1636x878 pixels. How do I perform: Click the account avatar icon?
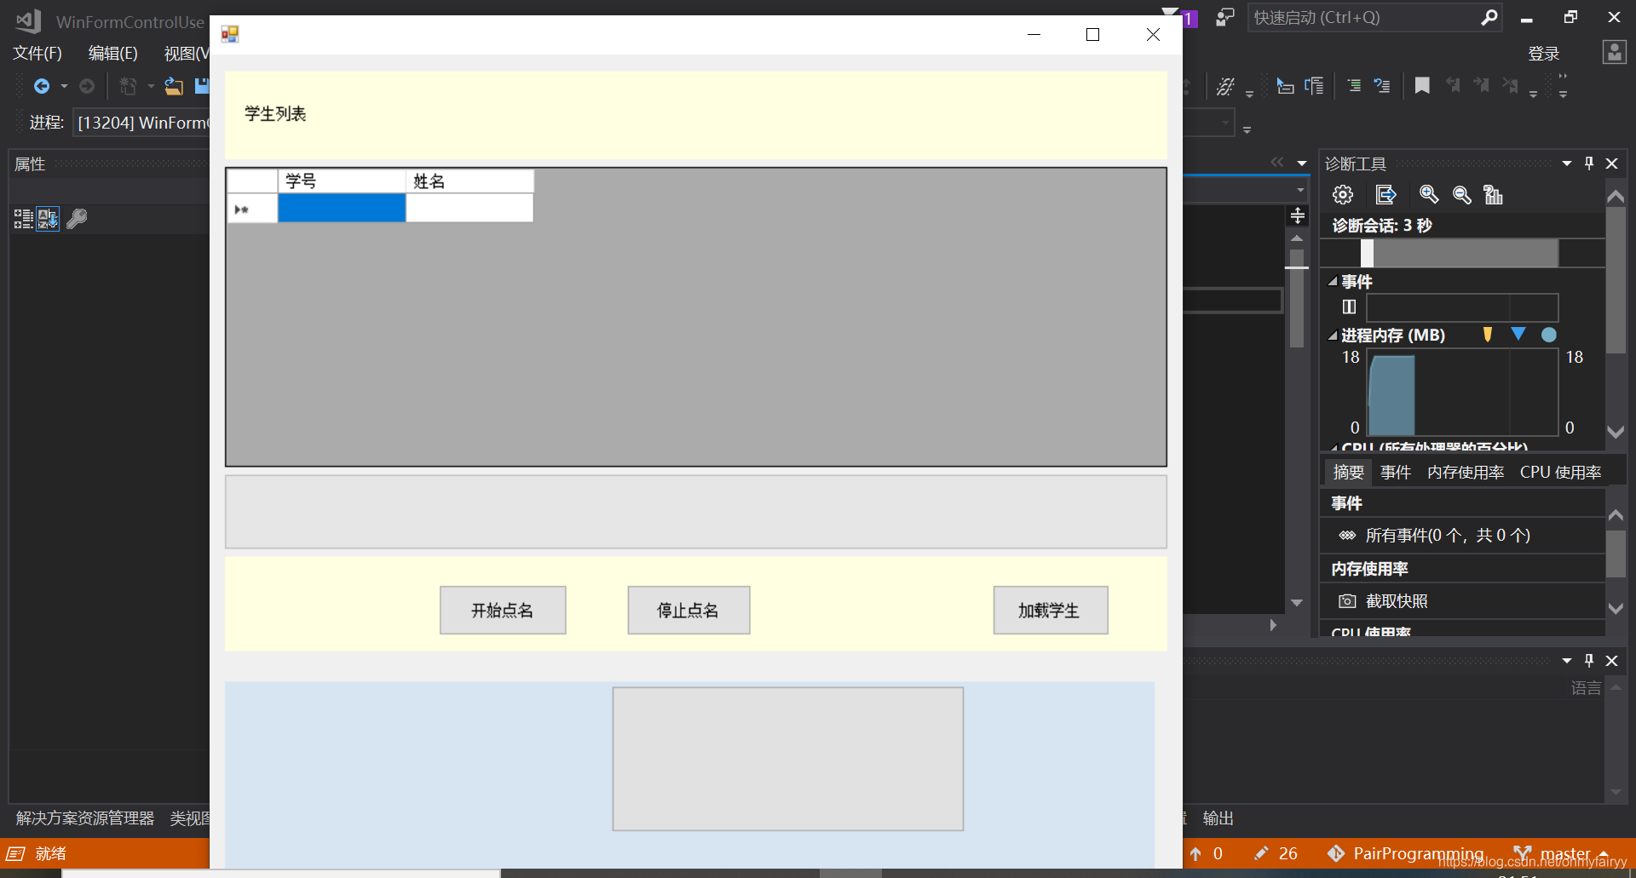pos(1615,52)
